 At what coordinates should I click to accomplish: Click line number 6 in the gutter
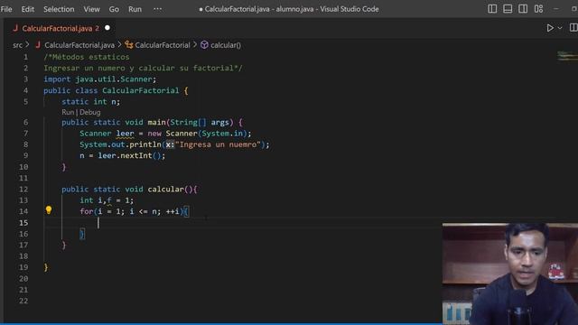[x=25, y=122]
